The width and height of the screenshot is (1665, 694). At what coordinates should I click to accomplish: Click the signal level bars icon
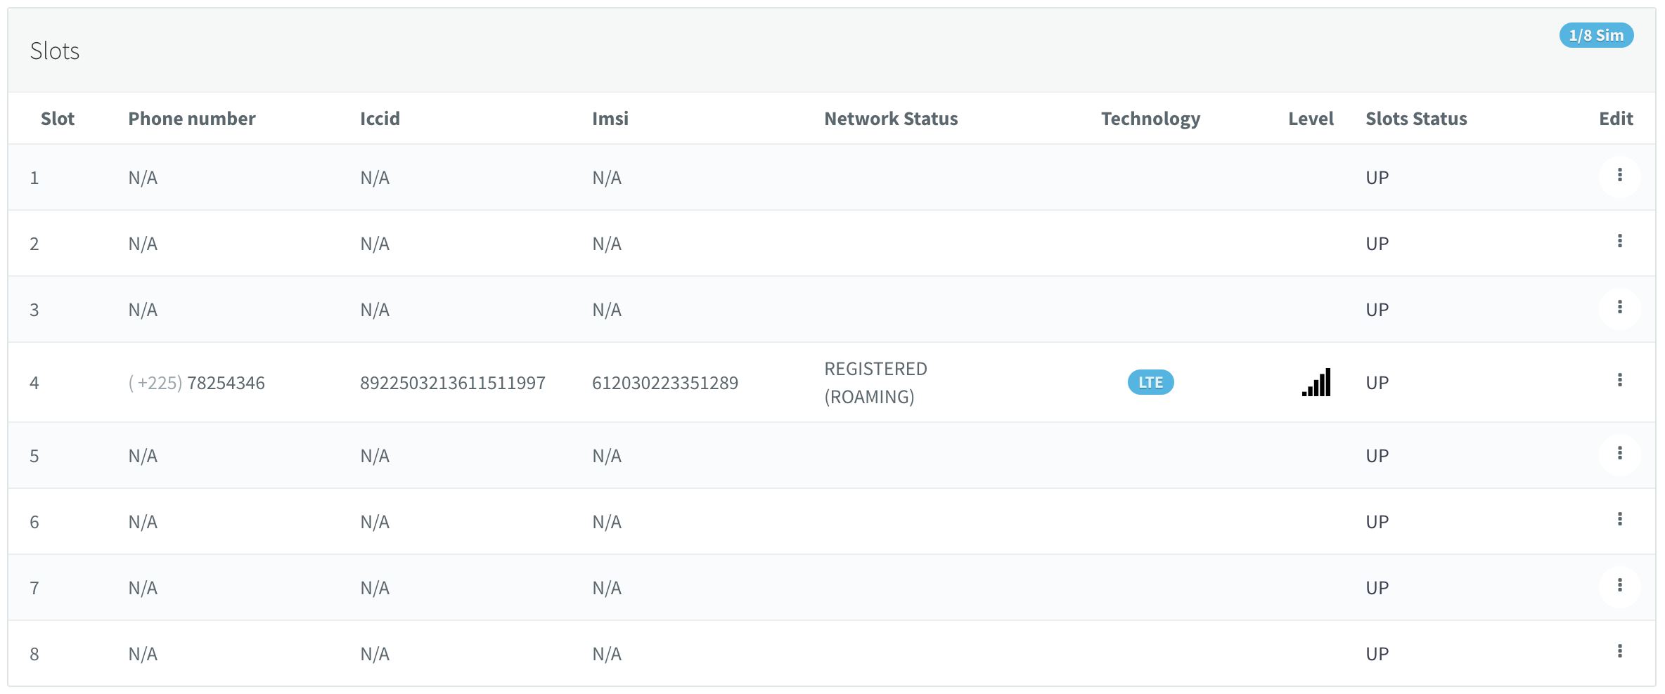[x=1316, y=383]
